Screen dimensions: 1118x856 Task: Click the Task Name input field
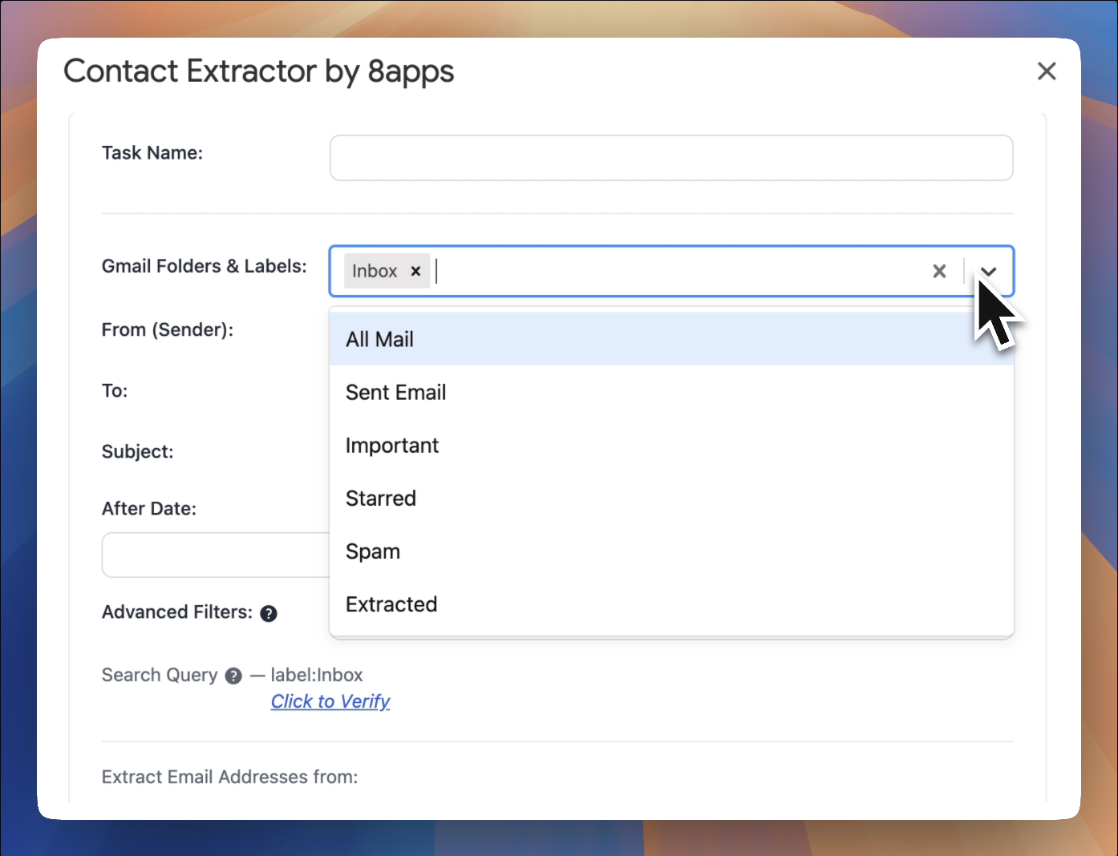tap(671, 158)
